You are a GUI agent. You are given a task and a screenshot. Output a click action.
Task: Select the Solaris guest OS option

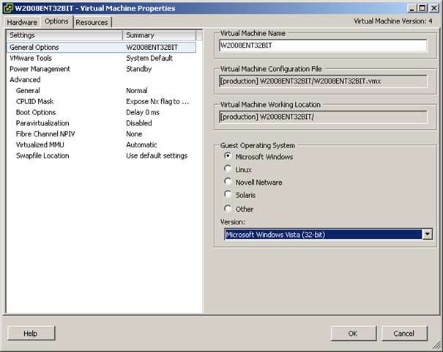[x=228, y=195]
